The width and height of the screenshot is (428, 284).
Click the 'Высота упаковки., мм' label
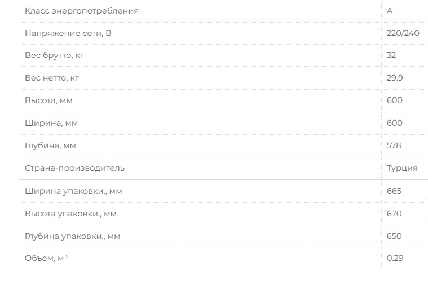click(71, 214)
